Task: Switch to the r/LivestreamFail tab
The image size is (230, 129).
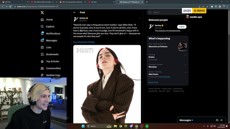Action: [x=73, y=2]
